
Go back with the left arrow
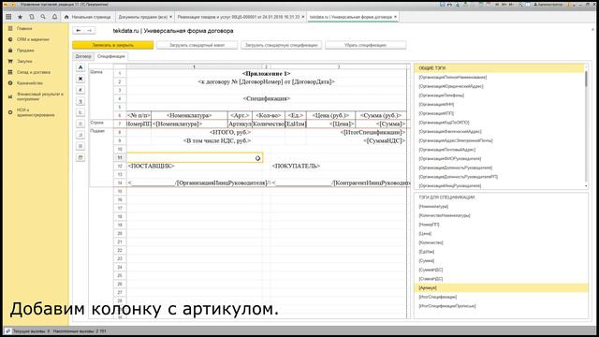pos(79,31)
